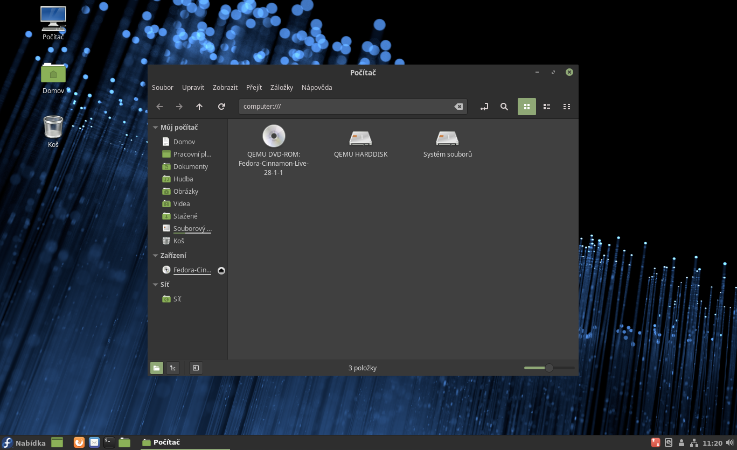Open the Záložky menu
Viewport: 737px width, 450px height.
281,87
